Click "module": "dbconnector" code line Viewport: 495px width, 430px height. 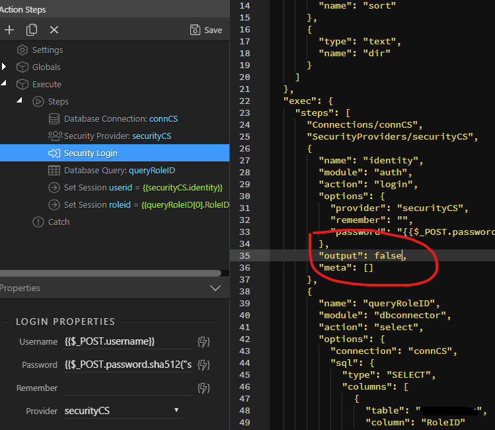click(385, 316)
